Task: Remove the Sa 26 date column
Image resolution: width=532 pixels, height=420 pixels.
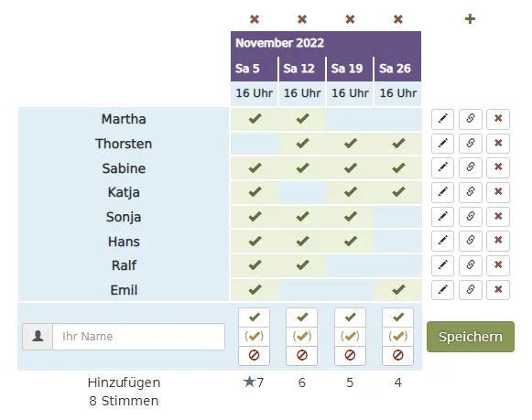Action: coord(398,19)
